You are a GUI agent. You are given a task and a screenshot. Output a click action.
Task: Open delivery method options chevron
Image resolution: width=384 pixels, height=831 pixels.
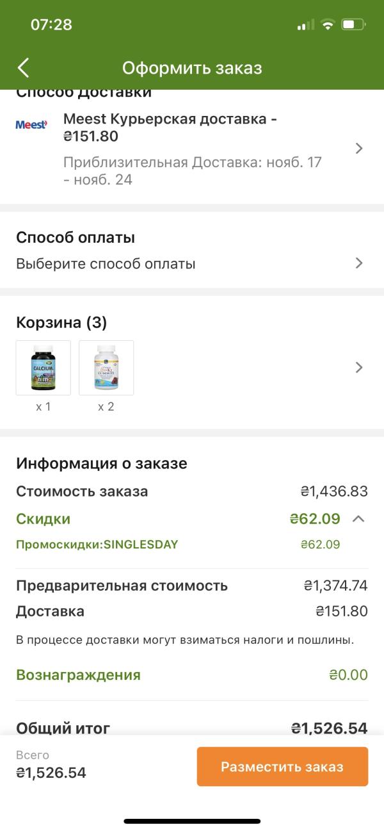pos(359,149)
